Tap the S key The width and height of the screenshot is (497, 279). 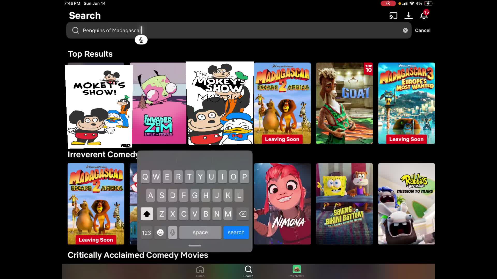pos(162,195)
